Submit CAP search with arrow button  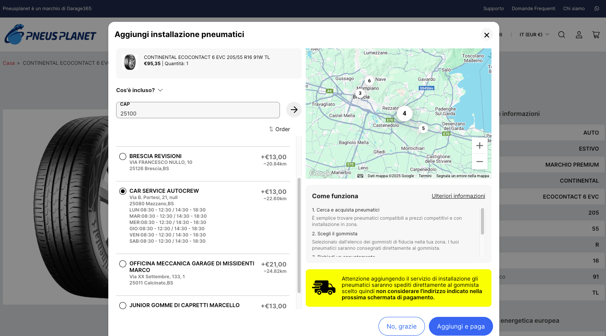click(x=294, y=110)
